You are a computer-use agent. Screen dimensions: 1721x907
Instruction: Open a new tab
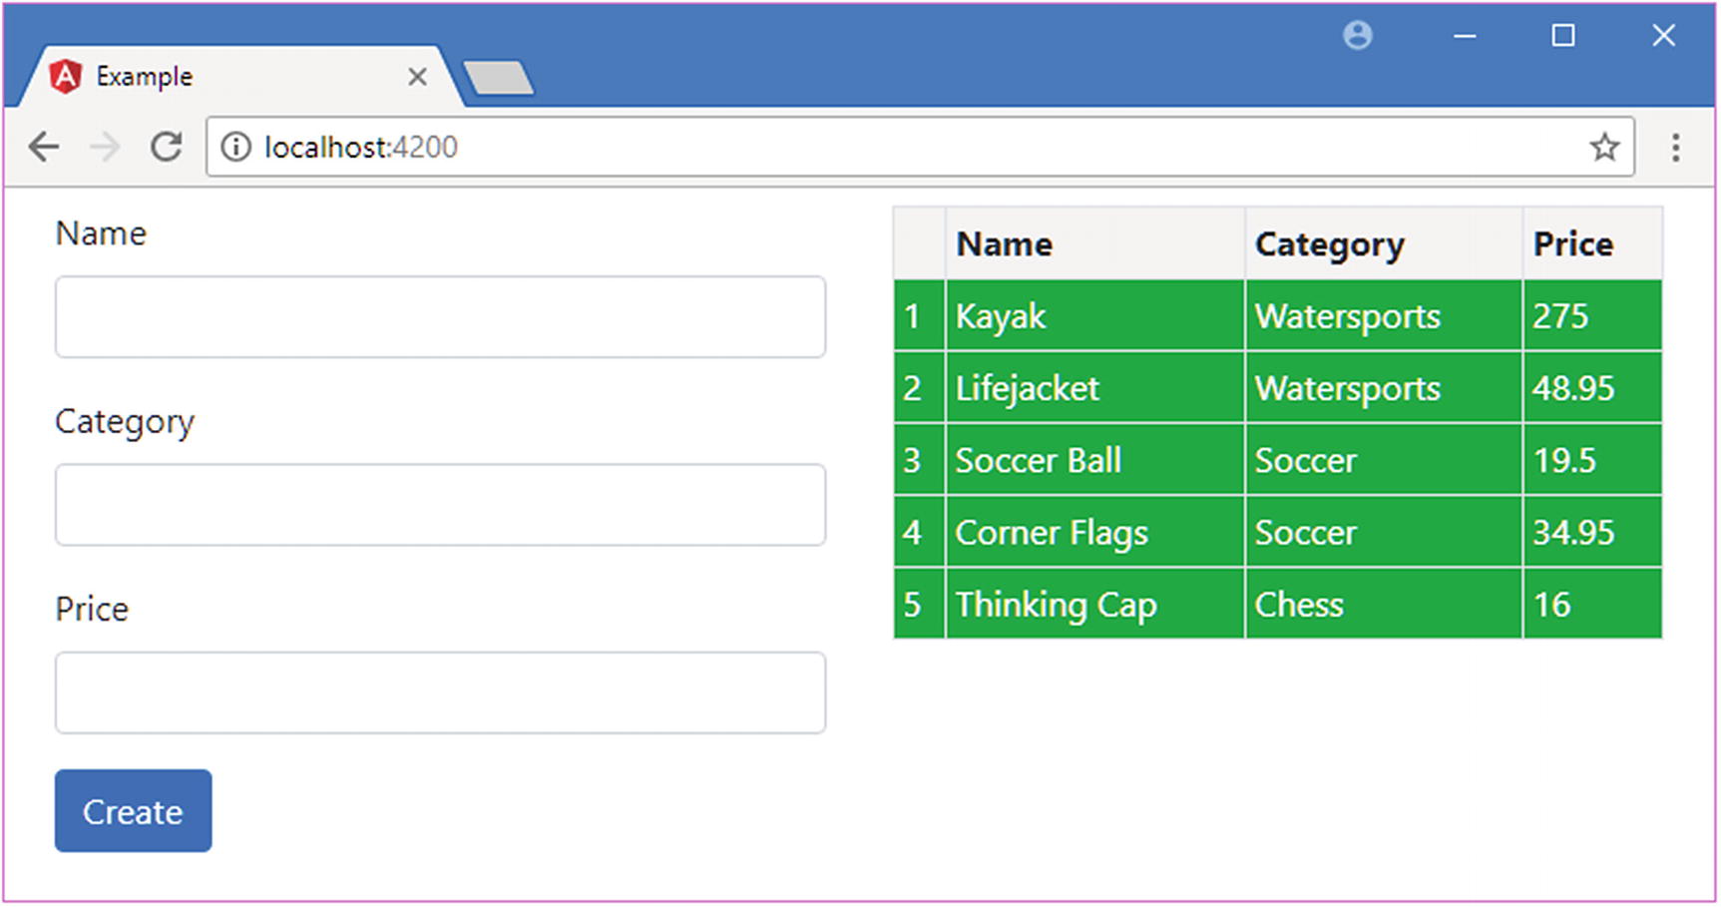[x=499, y=78]
